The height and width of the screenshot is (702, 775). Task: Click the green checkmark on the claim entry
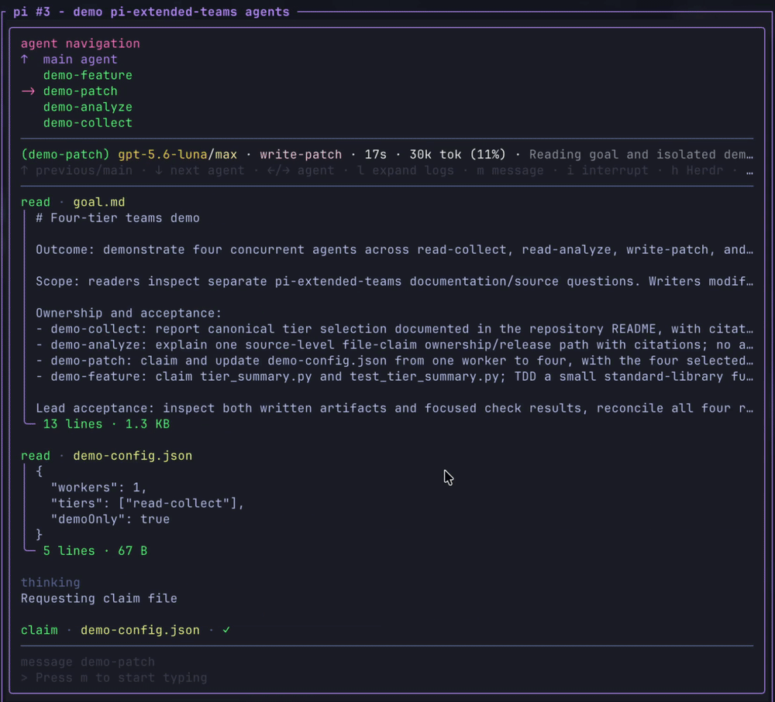pyautogui.click(x=226, y=630)
